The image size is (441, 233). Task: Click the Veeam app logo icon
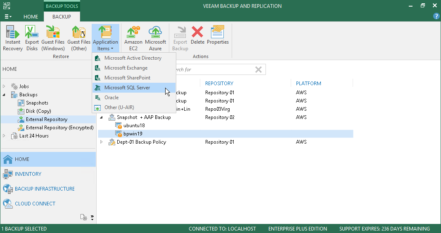click(x=7, y=6)
